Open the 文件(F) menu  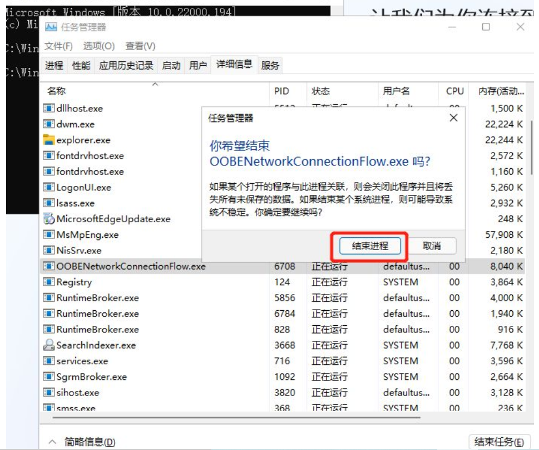(x=58, y=46)
